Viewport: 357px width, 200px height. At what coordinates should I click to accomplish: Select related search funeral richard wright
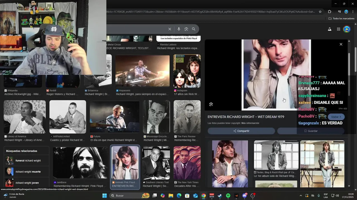click(x=27, y=161)
